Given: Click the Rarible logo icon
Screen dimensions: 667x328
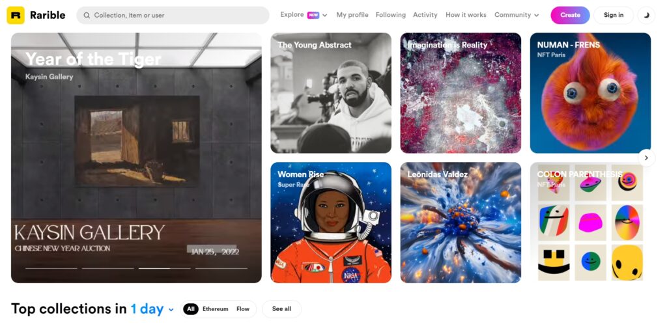Looking at the screenshot, I should click(16, 15).
